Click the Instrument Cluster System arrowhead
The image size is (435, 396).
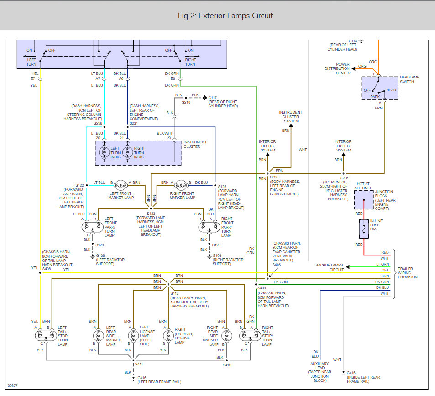click(x=291, y=125)
